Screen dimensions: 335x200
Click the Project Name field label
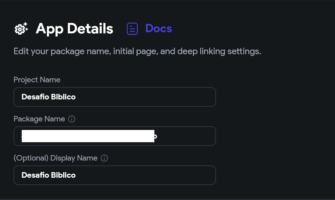37,80
